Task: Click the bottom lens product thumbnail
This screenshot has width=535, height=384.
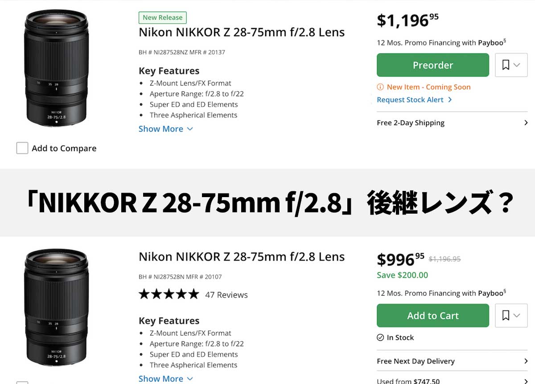Action: click(57, 307)
